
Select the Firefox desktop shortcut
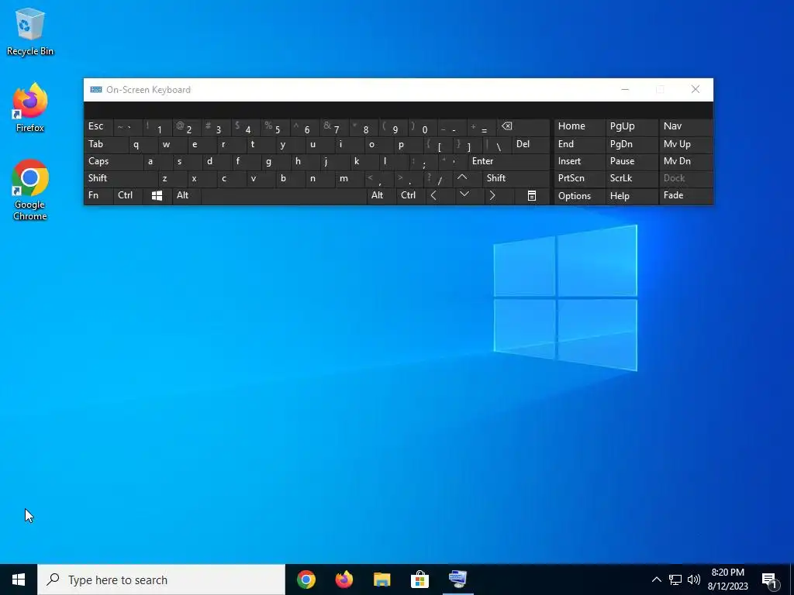click(x=30, y=108)
